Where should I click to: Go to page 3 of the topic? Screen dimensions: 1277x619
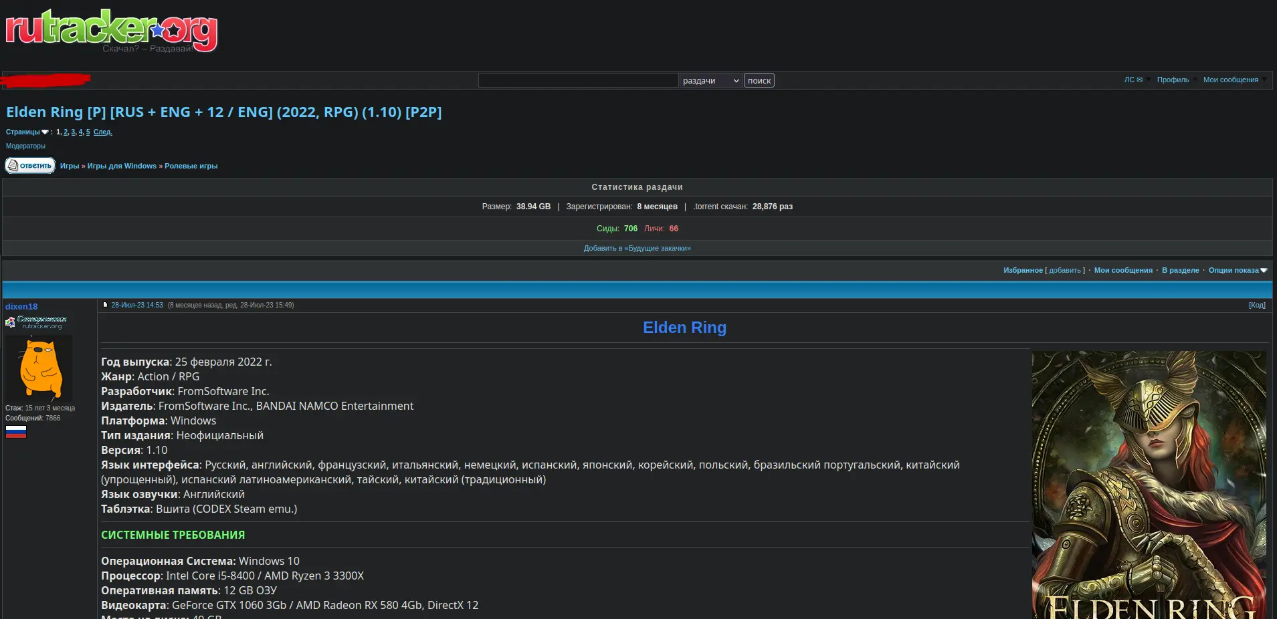pyautogui.click(x=74, y=132)
